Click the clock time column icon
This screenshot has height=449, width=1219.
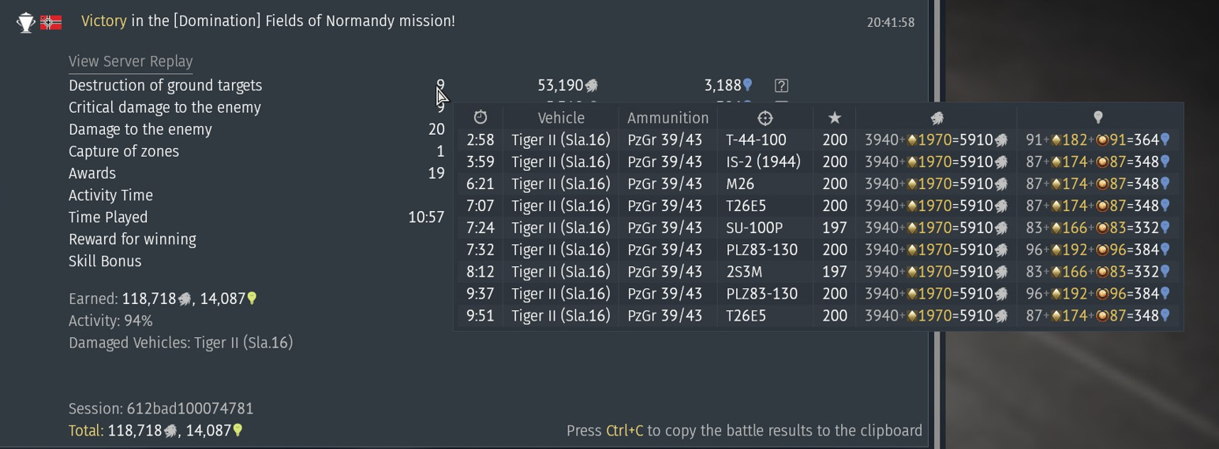coord(480,117)
